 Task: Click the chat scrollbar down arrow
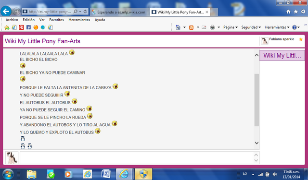(x=257, y=143)
